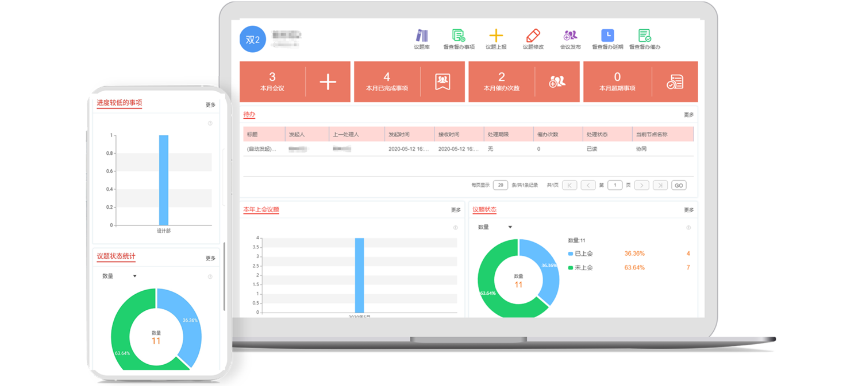
Task: Expand 数量 dropdown in laptop 议题状态 panel
Action: [509, 227]
